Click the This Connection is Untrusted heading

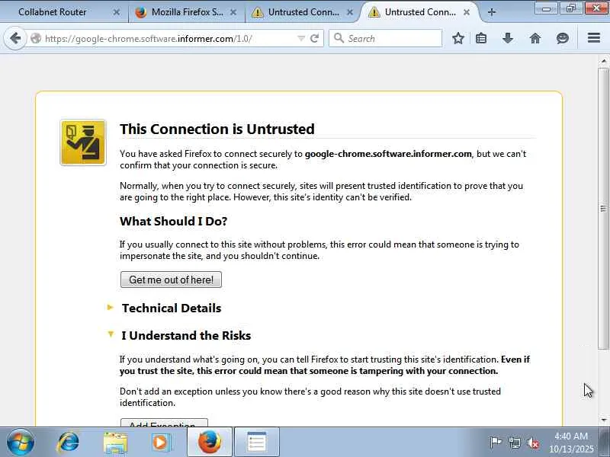217,129
